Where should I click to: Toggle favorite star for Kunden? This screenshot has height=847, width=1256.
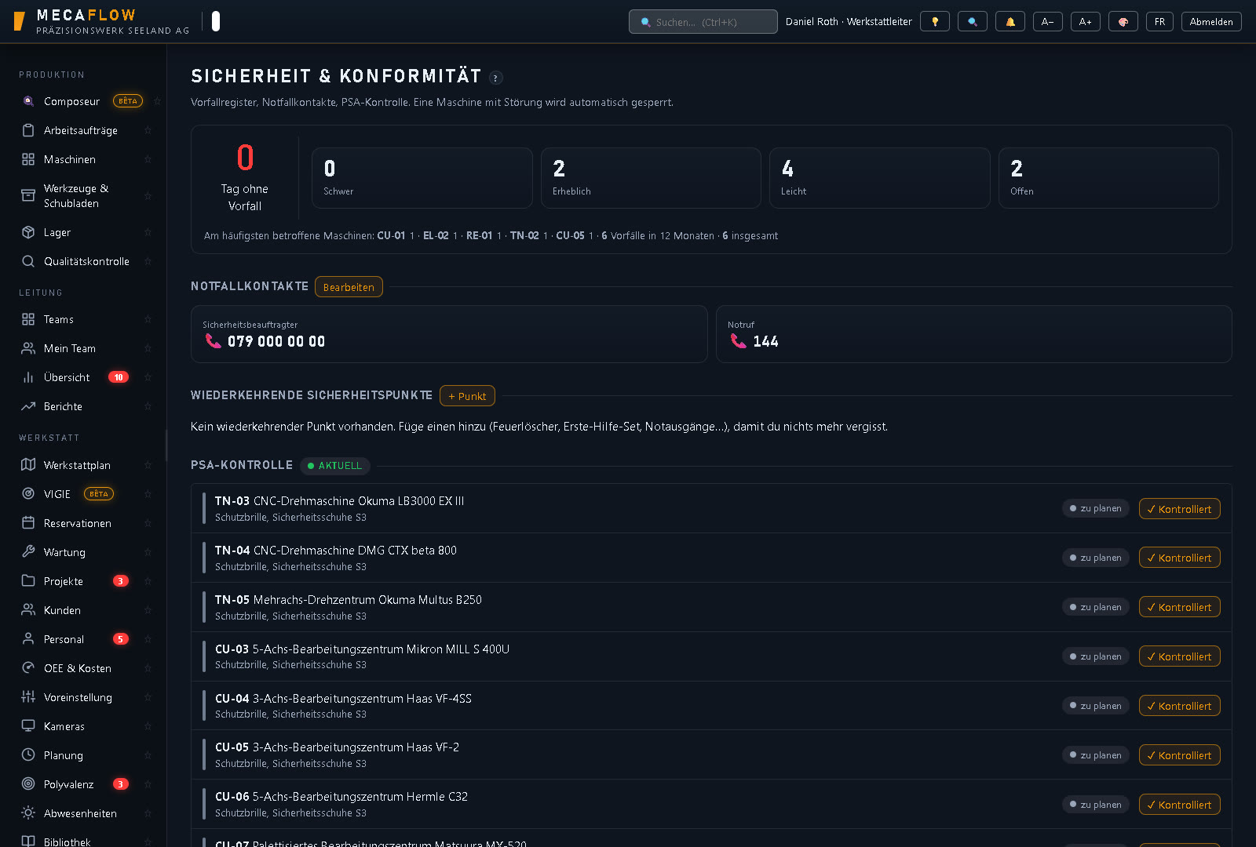(148, 610)
